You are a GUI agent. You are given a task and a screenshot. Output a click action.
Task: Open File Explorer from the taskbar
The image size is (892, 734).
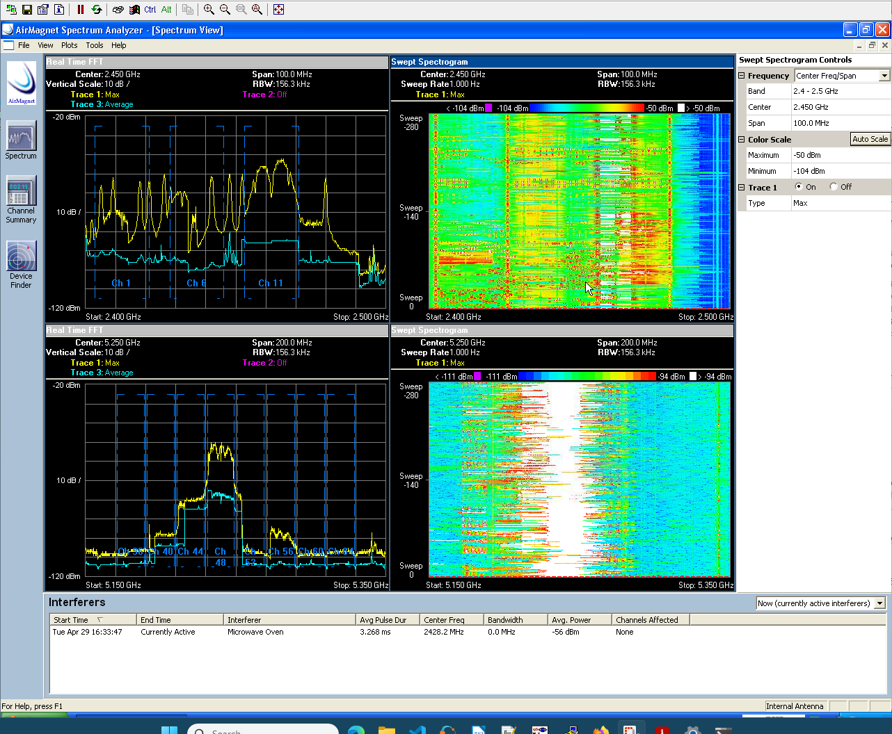click(x=386, y=730)
